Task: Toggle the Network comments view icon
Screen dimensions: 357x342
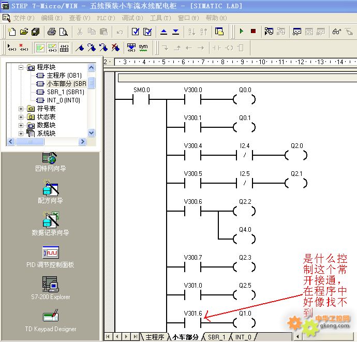Action: point(52,48)
